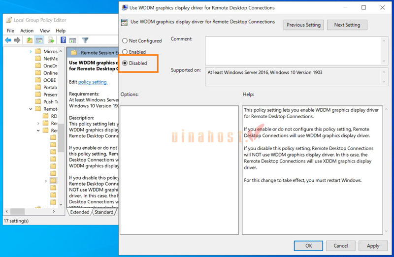The width and height of the screenshot is (394, 257).
Task: Go back with the blue Back arrow
Action: click(x=8, y=40)
